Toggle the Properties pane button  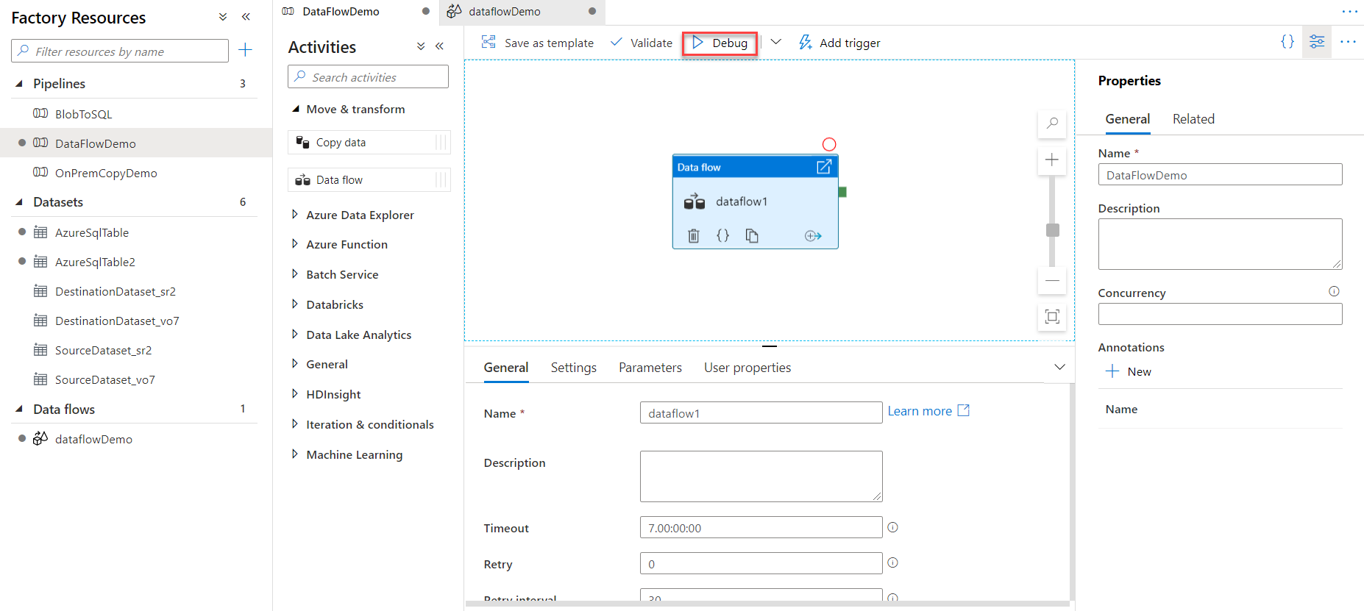point(1317,42)
